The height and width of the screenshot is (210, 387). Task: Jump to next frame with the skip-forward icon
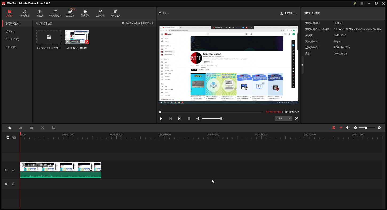[x=179, y=118]
